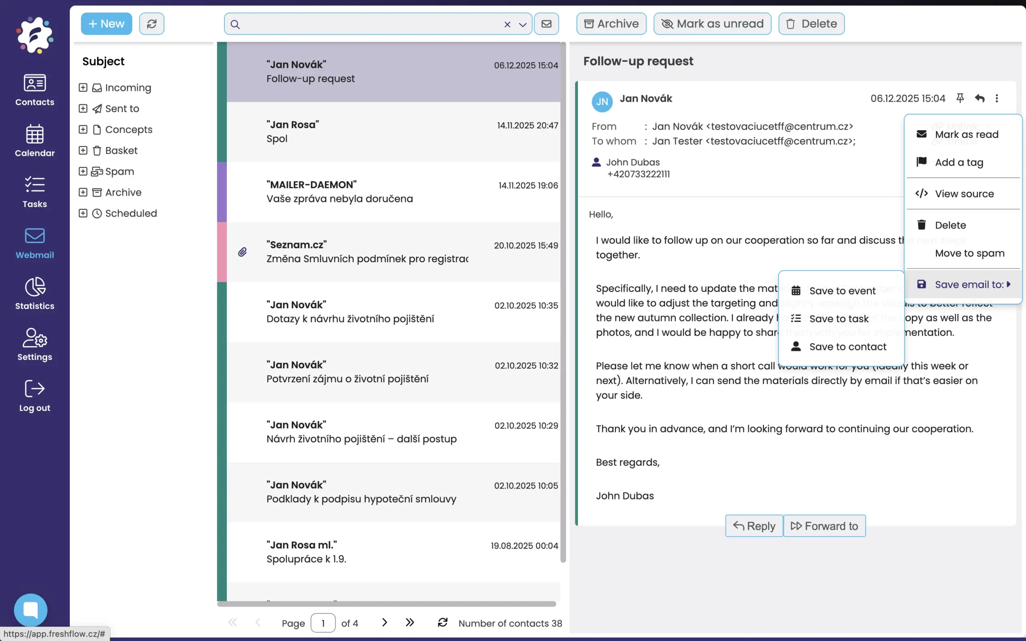Expand the Incoming folder tree node

point(83,88)
